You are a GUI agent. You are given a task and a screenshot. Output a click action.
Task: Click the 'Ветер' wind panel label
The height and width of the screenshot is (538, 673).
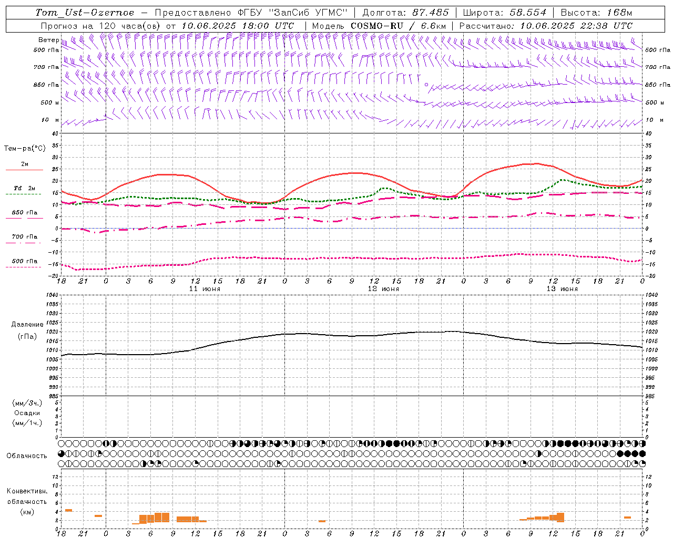[x=48, y=40]
